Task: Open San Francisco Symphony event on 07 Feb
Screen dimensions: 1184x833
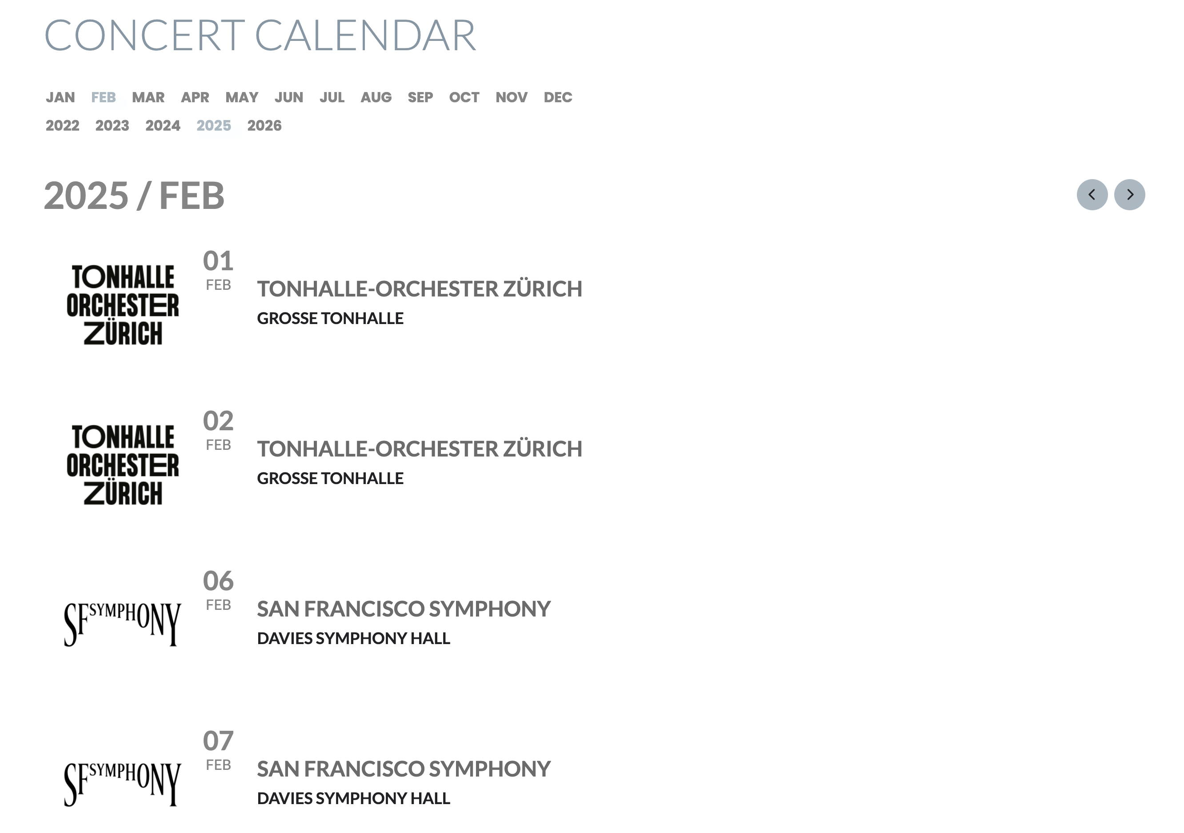Action: pyautogui.click(x=404, y=769)
